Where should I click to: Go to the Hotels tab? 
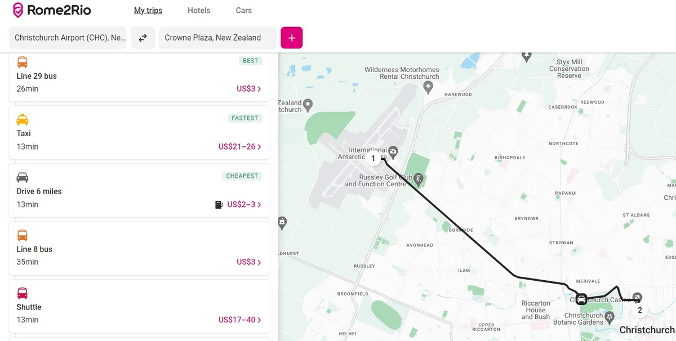click(199, 10)
